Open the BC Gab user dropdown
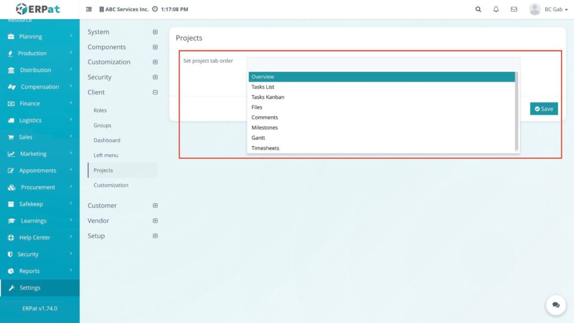Screen dimensions: 574x323 (548, 10)
